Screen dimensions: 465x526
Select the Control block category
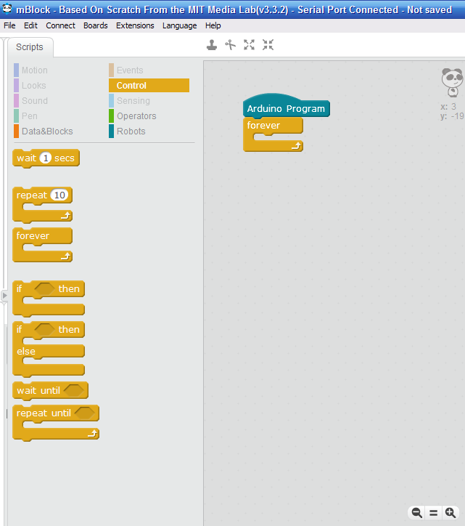pos(149,86)
